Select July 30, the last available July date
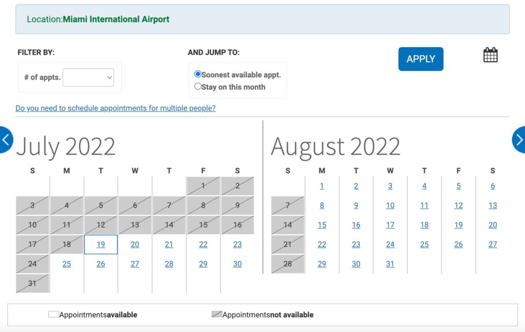This screenshot has height=332, width=525. (x=237, y=264)
